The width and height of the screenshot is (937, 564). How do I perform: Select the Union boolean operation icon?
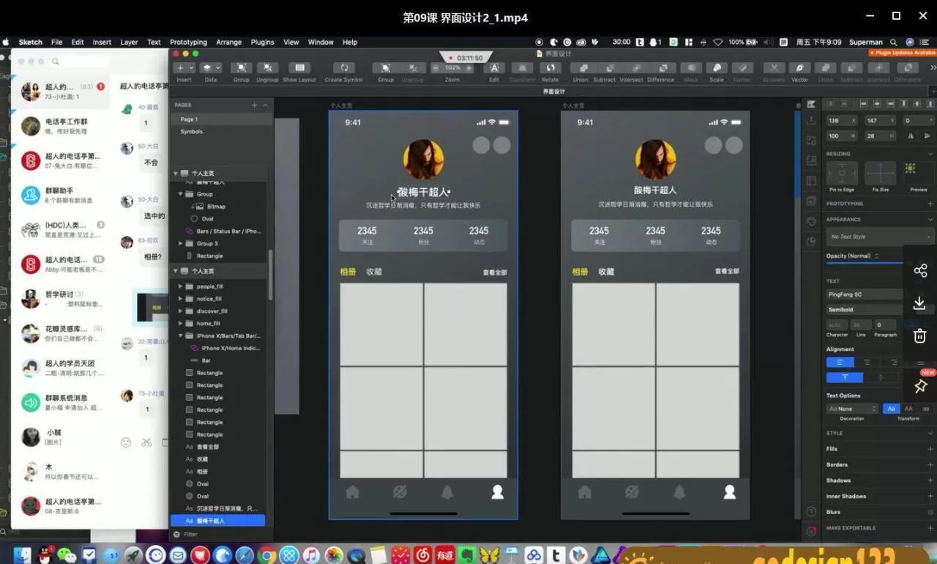581,68
